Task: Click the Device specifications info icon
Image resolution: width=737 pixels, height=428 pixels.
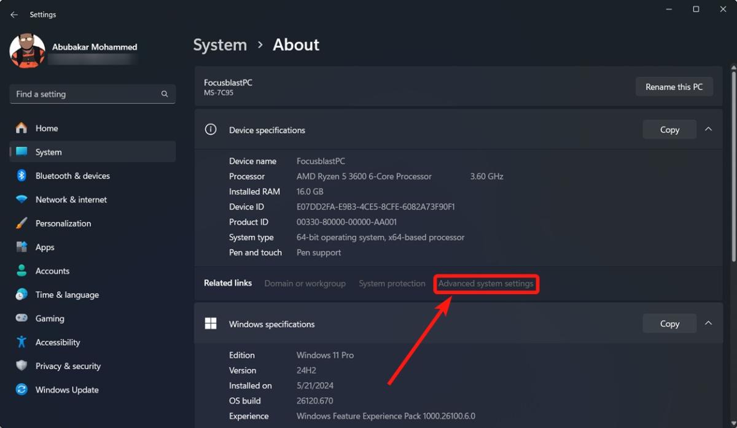Action: click(210, 130)
